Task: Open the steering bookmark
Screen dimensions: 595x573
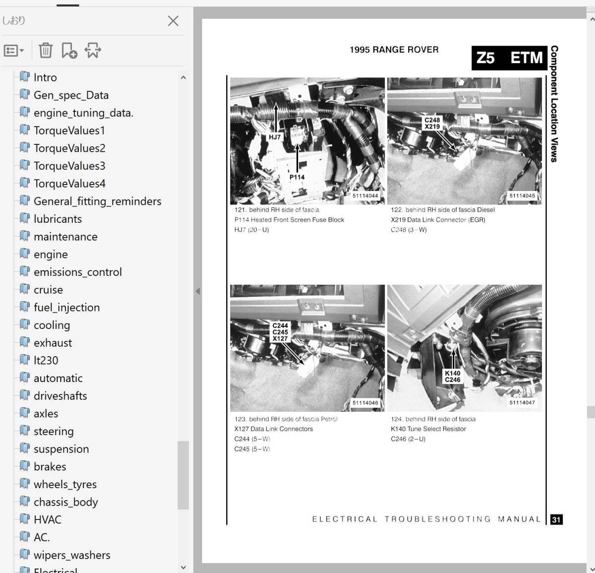Action: [x=54, y=432]
